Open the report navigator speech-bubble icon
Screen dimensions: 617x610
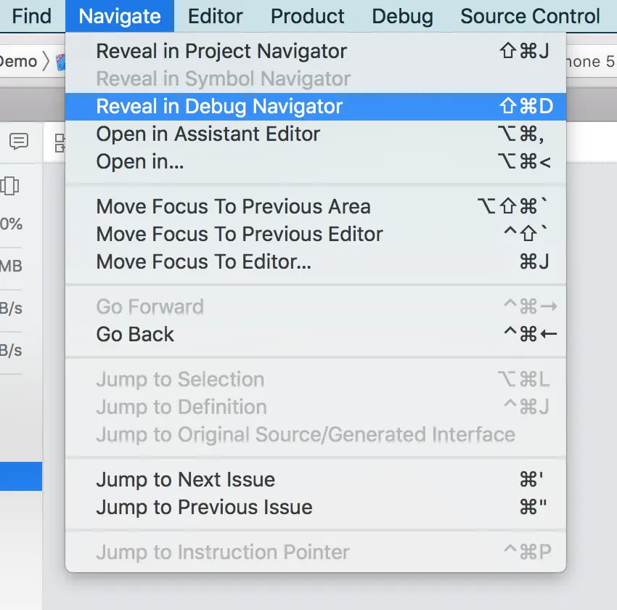pos(19,142)
